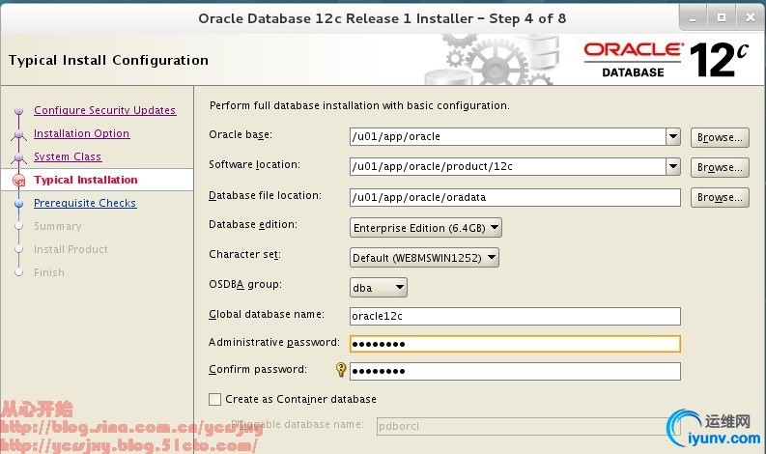766x454 pixels.
Task: Select the OSDBA group dropdown
Action: [x=379, y=287]
